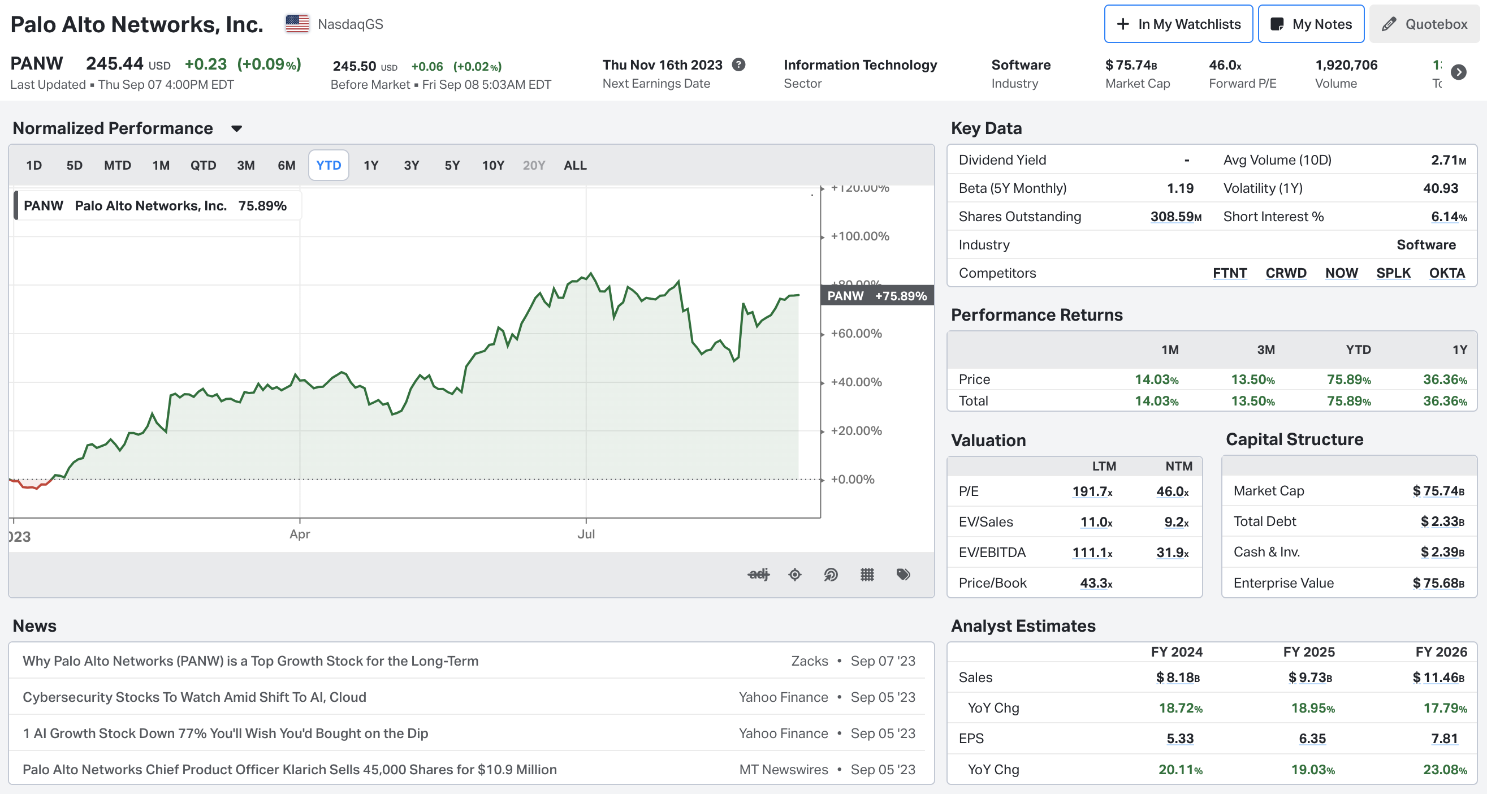Set chart range to 10Y
The image size is (1487, 794).
[494, 165]
